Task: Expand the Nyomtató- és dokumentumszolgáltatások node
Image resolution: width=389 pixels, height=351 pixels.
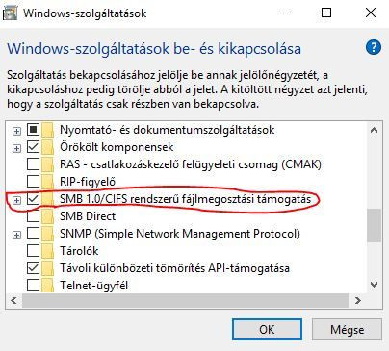Action: [16, 131]
